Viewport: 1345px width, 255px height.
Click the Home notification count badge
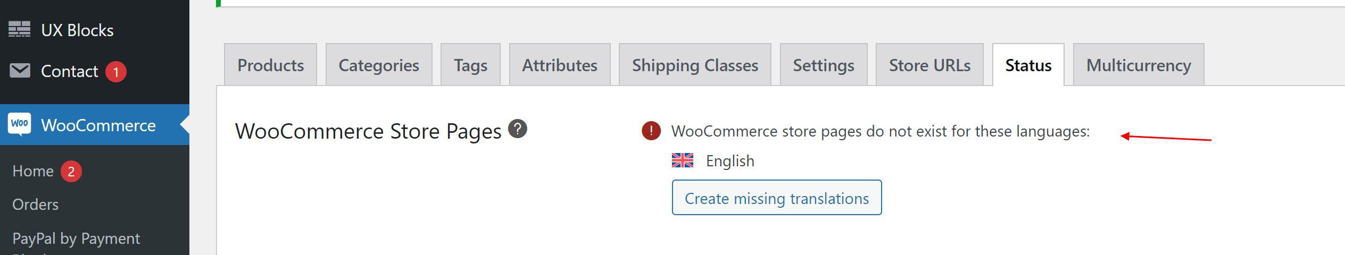click(x=71, y=172)
